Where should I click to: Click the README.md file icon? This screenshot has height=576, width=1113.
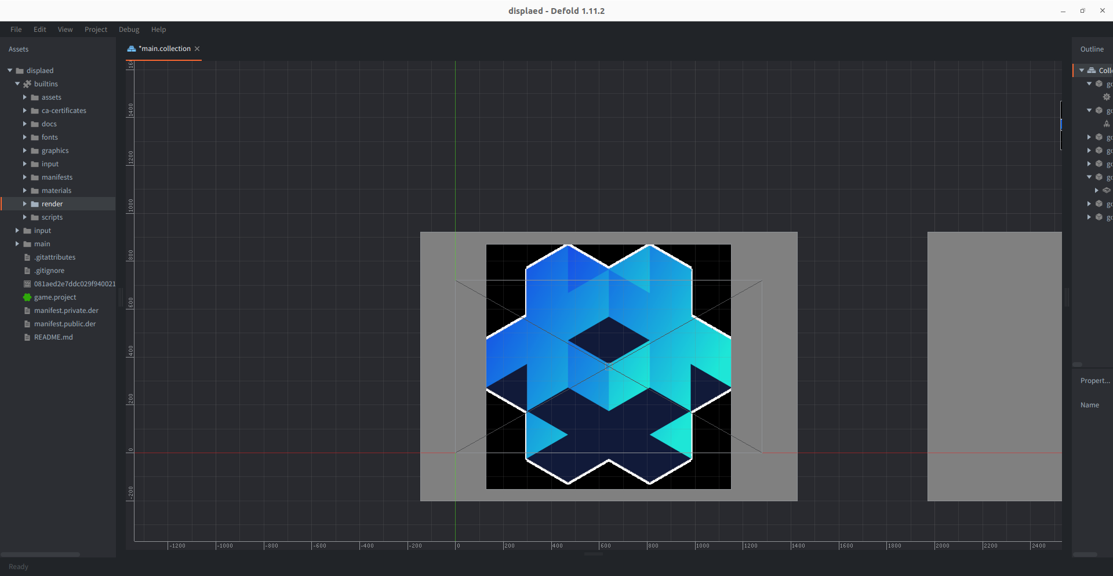click(27, 337)
